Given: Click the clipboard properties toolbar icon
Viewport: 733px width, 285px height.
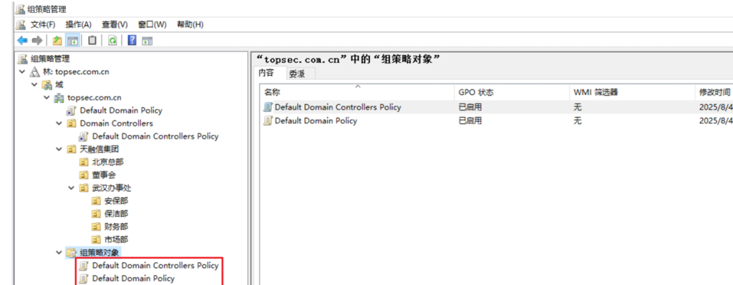Looking at the screenshot, I should 92,41.
